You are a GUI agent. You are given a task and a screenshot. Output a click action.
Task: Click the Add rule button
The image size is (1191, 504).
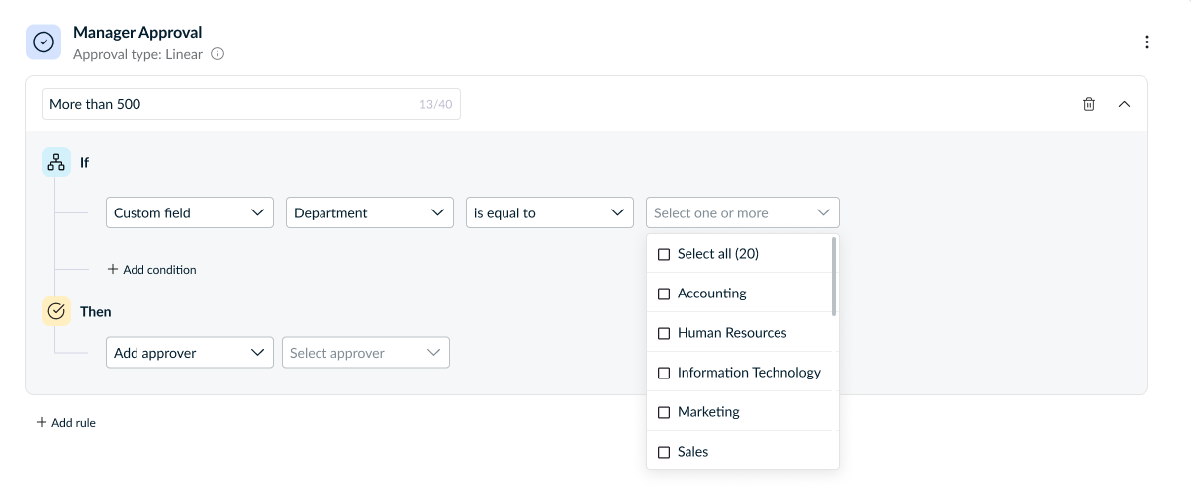click(x=66, y=422)
